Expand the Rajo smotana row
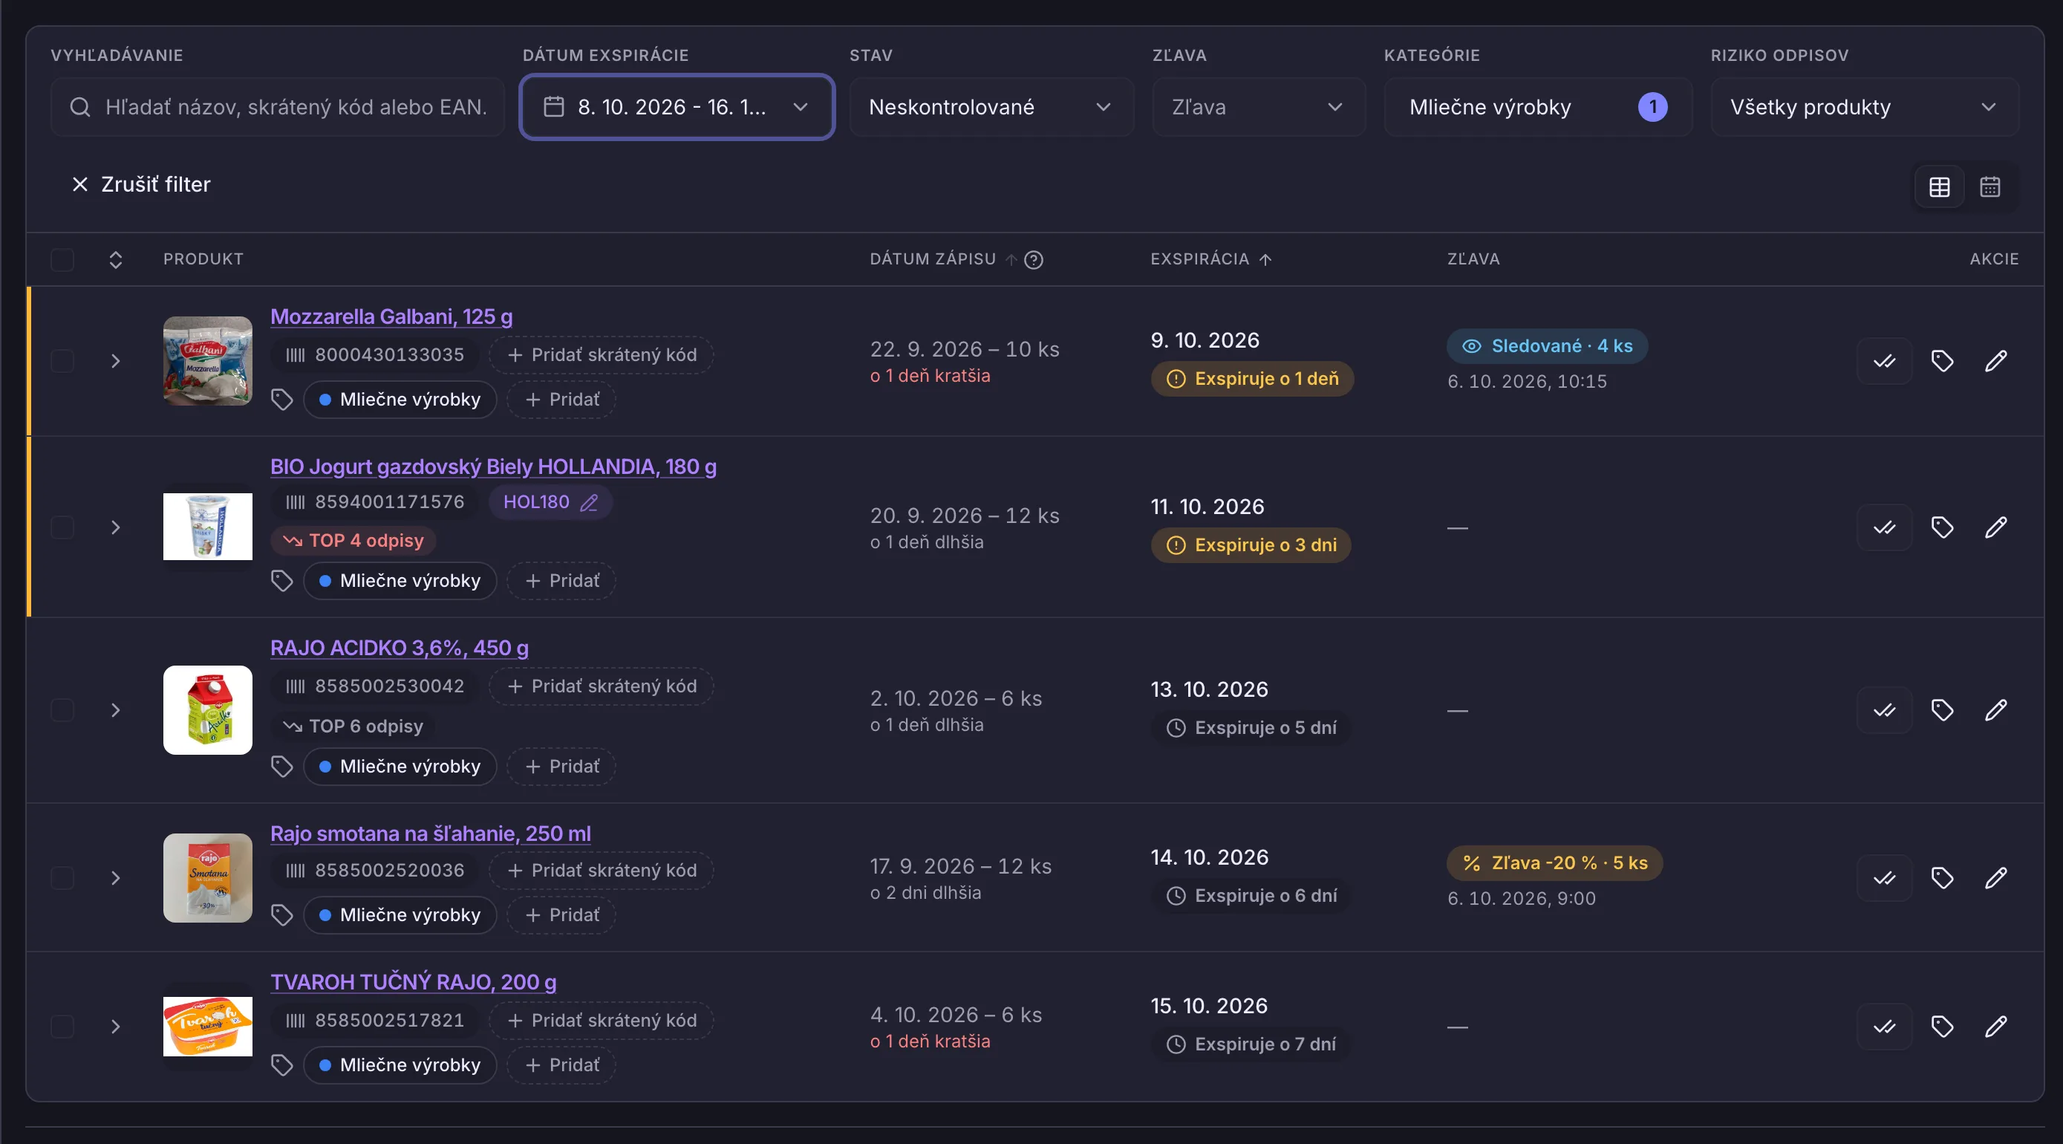Image resolution: width=2063 pixels, height=1144 pixels. pos(115,878)
